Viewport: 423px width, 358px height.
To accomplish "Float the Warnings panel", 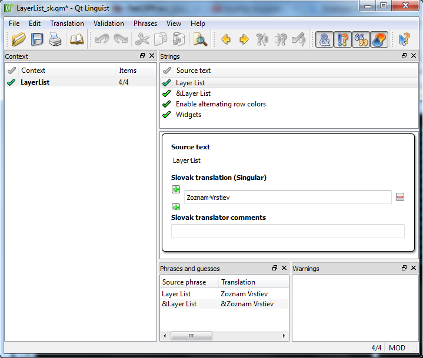I will pyautogui.click(x=404, y=268).
